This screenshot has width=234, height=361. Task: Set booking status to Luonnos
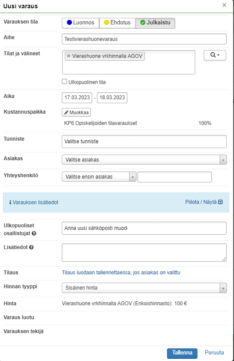click(80, 23)
